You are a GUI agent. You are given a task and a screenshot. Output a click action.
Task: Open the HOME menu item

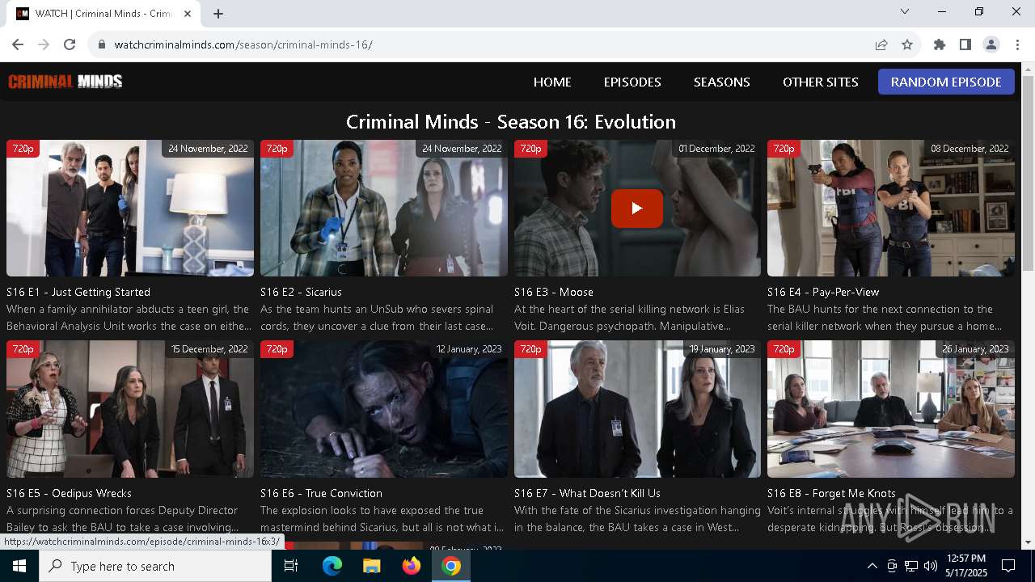tap(552, 82)
